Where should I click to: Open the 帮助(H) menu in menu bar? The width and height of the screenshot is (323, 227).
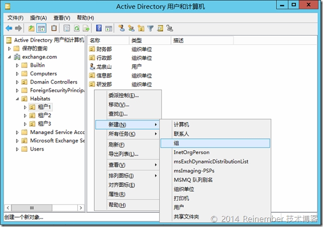click(85, 18)
